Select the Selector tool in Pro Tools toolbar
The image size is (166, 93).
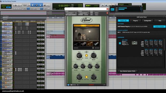(37, 5)
